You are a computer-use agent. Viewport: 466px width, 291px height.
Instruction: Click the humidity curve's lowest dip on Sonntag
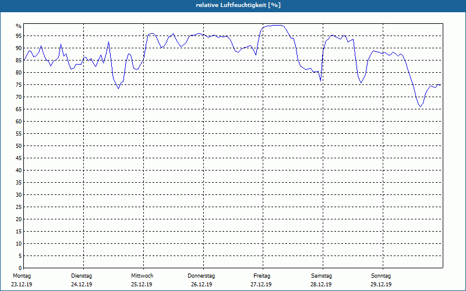tap(420, 107)
